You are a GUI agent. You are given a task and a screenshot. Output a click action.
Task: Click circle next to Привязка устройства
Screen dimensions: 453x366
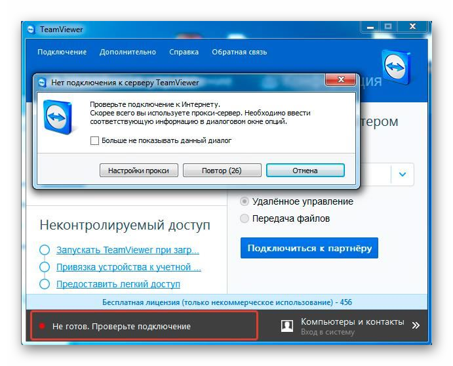tap(45, 267)
